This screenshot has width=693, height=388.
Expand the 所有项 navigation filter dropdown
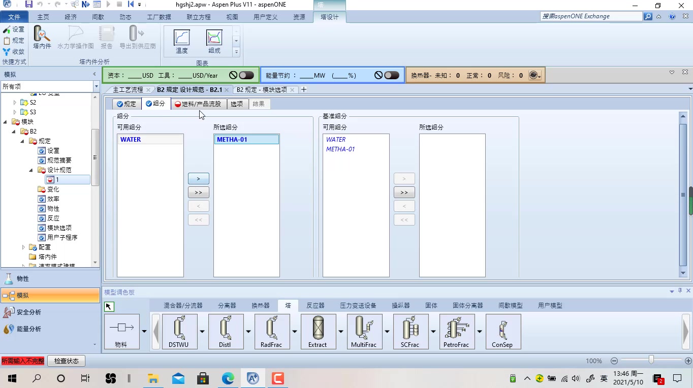click(96, 87)
